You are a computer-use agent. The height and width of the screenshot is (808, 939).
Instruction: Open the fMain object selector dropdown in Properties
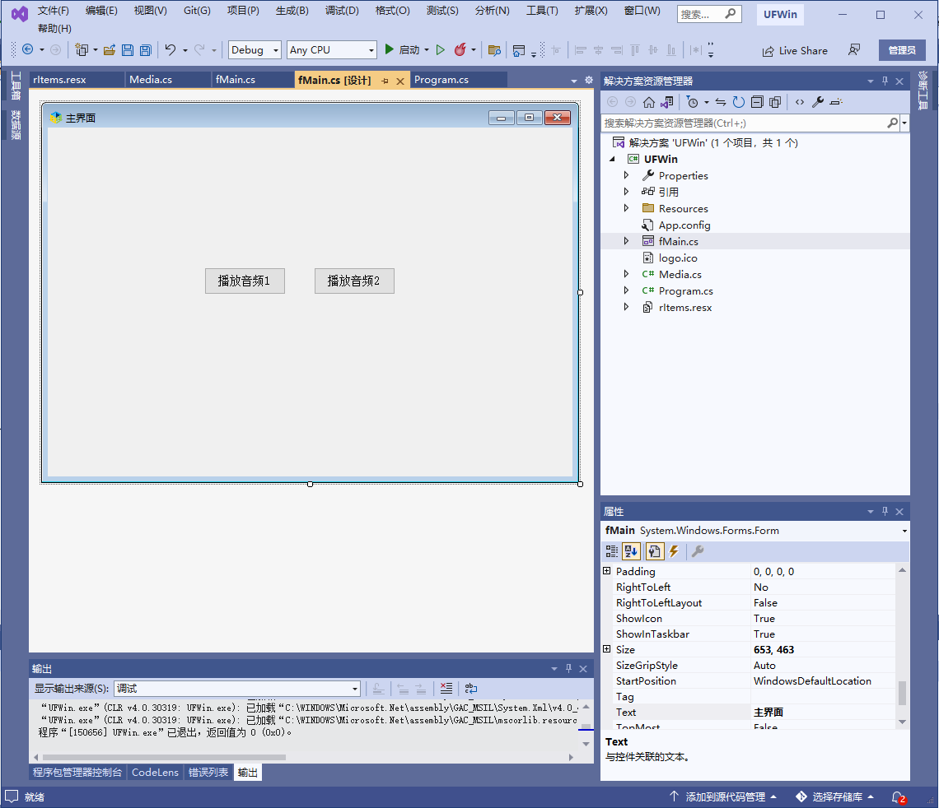click(x=904, y=531)
